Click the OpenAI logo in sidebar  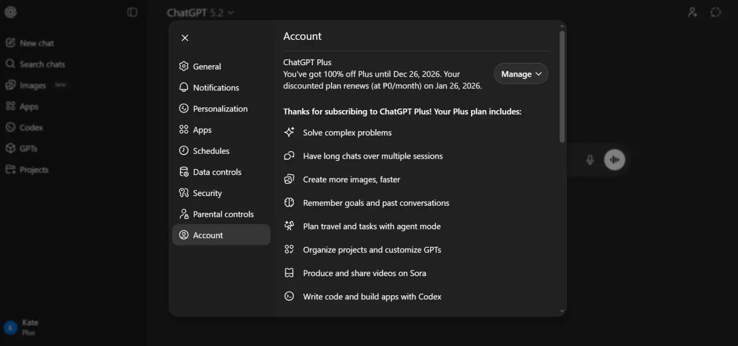(10, 12)
